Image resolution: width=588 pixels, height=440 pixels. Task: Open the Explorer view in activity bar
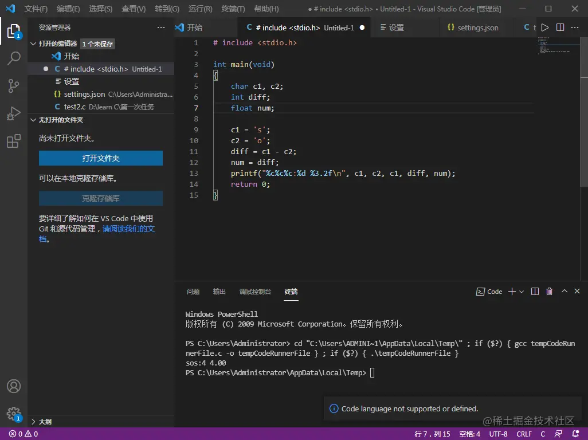coord(14,31)
